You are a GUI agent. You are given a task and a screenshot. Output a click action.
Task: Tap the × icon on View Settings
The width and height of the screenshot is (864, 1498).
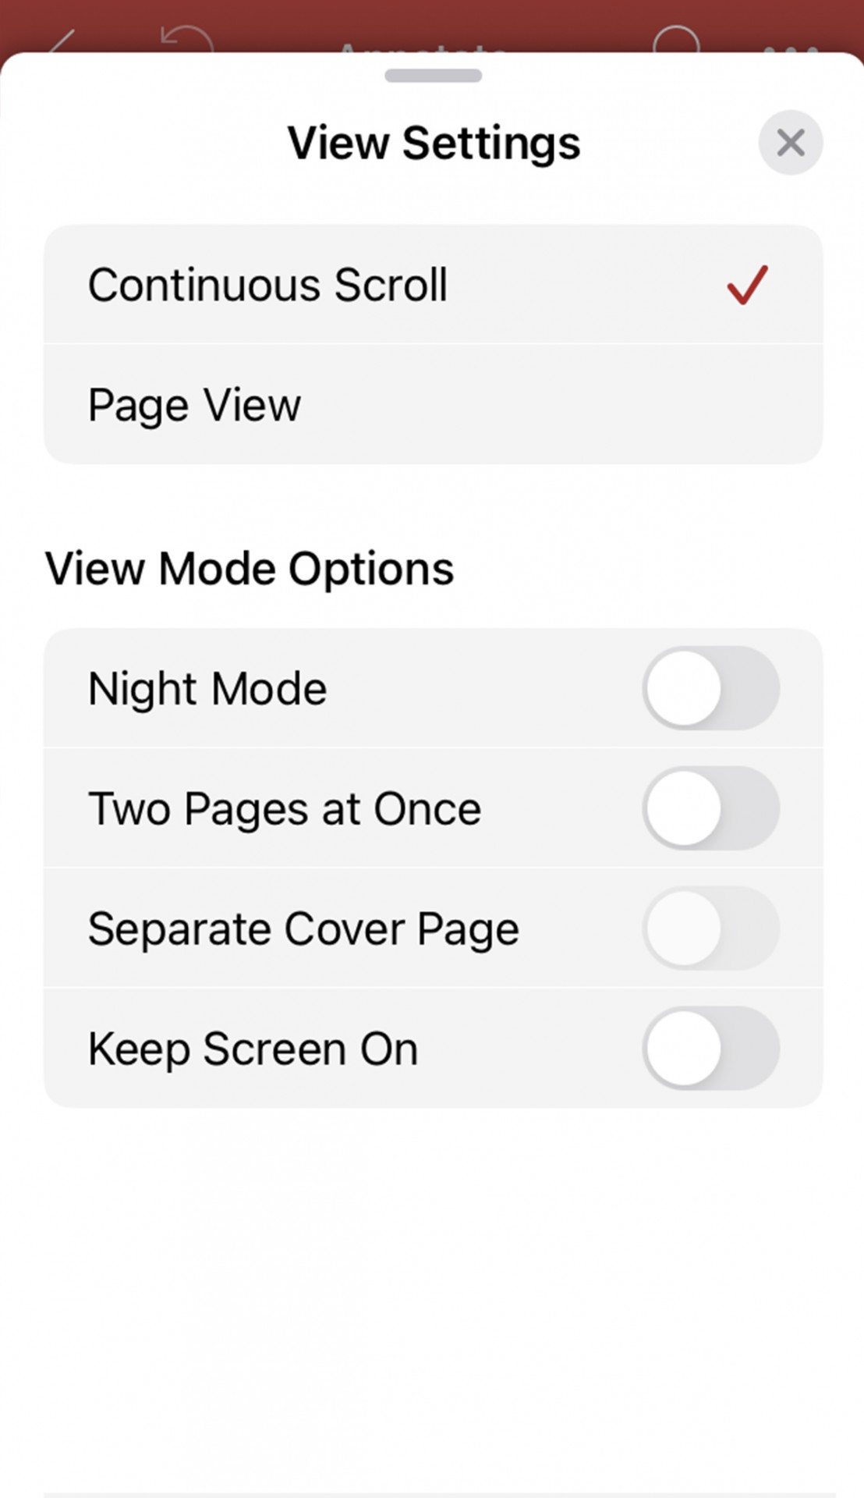click(790, 143)
